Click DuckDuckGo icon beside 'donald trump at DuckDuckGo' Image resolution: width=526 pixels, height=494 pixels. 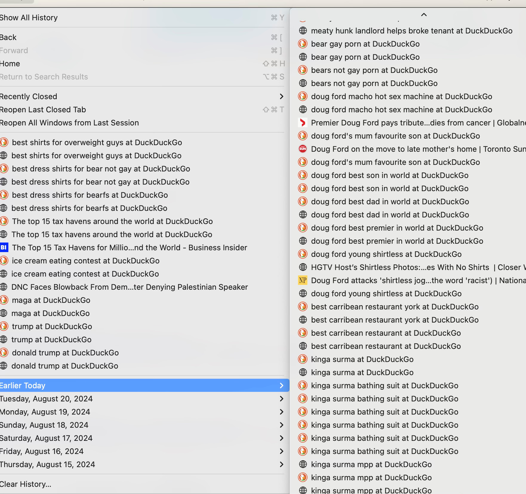click(4, 353)
